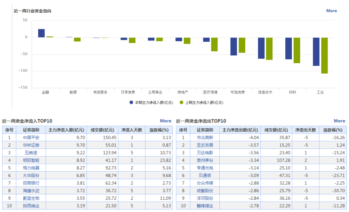Open stock link 赣锋锂业
Viewport: 349px width, 212px height.
click(x=205, y=206)
